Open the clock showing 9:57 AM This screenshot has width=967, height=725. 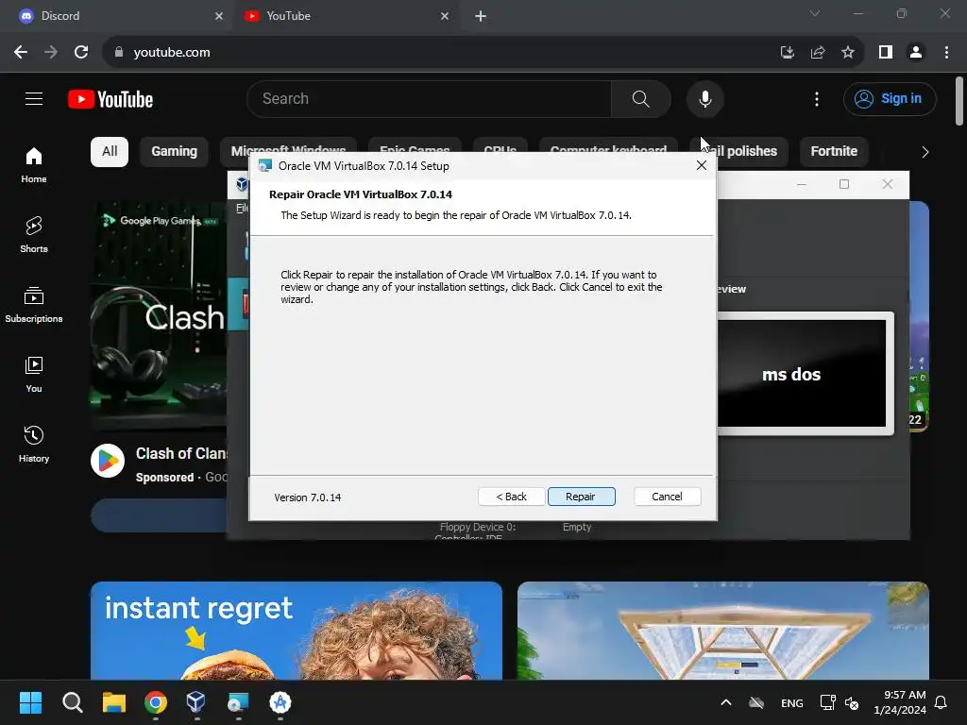click(900, 702)
